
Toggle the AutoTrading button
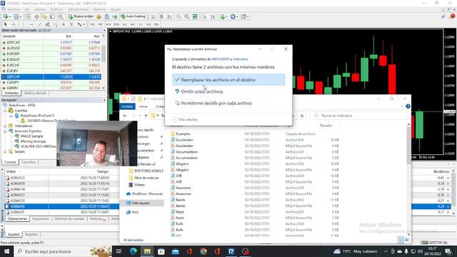[x=133, y=16]
